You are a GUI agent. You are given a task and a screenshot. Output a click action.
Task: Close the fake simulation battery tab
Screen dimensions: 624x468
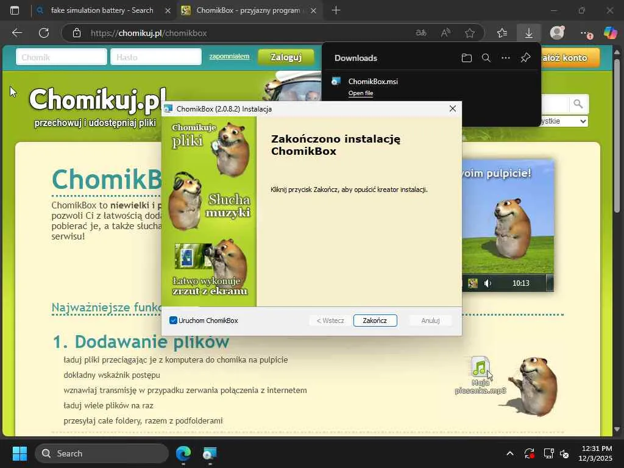click(168, 11)
